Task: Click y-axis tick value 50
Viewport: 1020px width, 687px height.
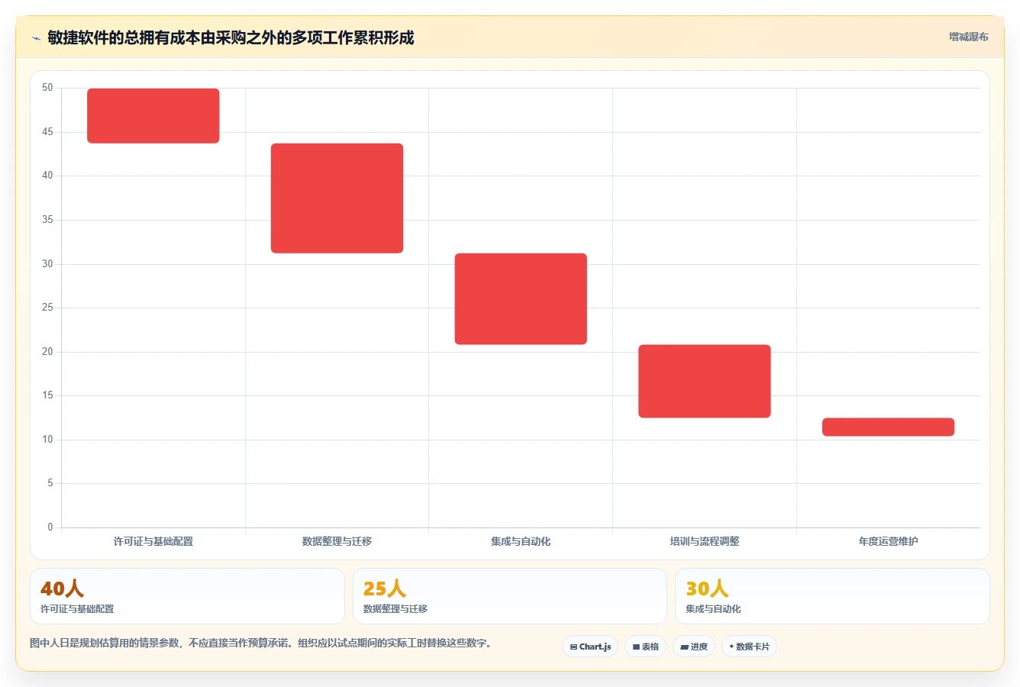Action: [47, 88]
